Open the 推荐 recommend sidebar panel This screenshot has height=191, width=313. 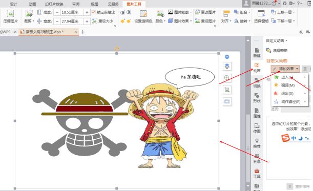[x=257, y=143]
